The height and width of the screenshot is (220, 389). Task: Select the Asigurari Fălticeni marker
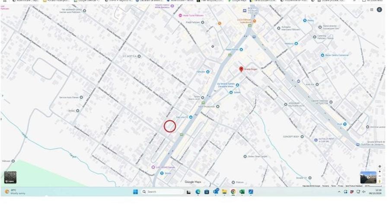coord(286,105)
